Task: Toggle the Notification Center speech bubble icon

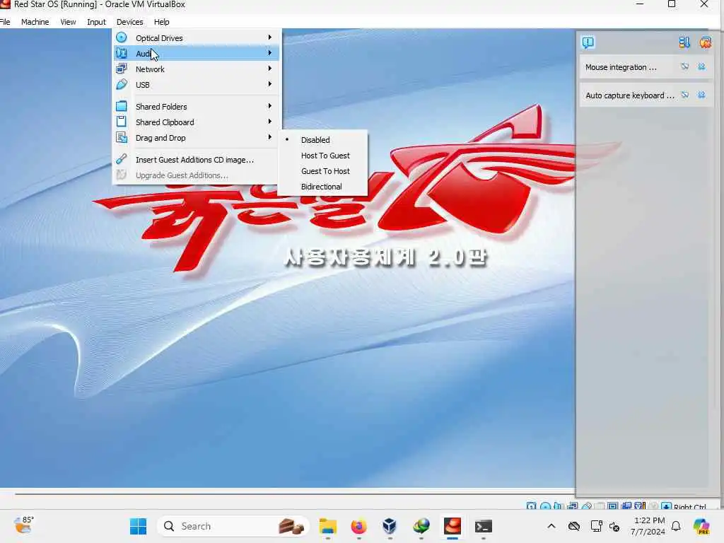Action: click(x=588, y=42)
